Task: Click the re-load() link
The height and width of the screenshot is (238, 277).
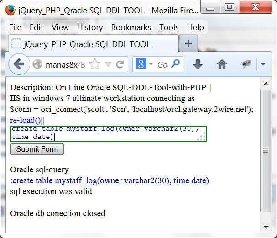Action: pyautogui.click(x=26, y=120)
